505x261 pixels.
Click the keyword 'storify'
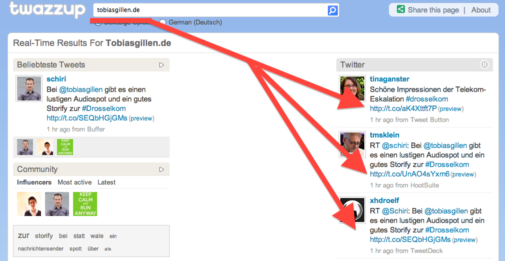44,236
